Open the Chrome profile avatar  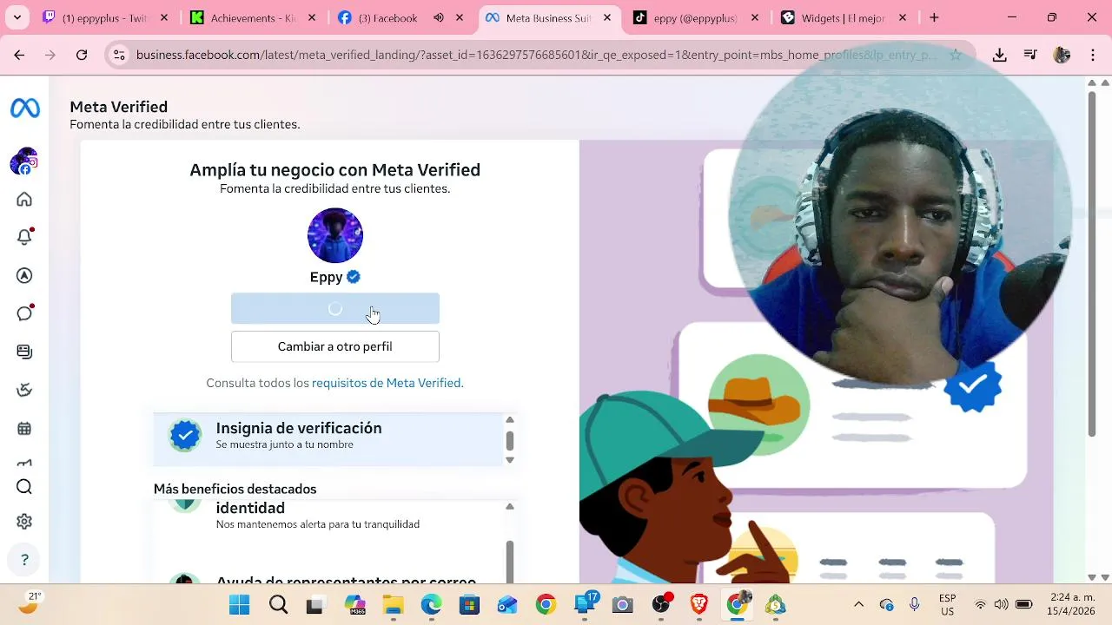1062,55
